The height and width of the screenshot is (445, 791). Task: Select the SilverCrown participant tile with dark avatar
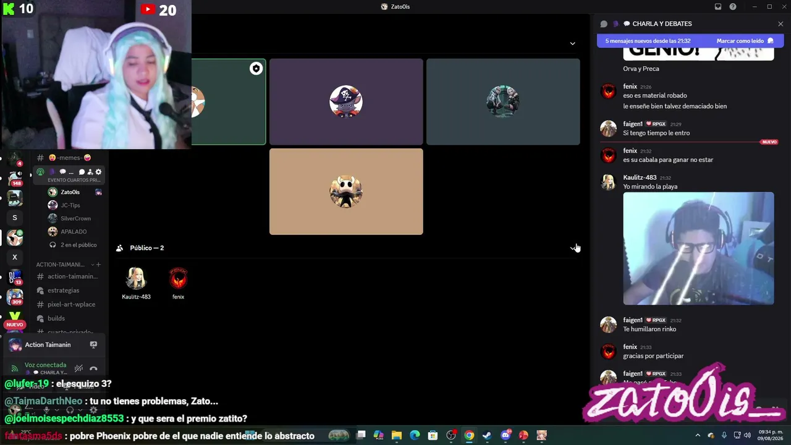(503, 102)
